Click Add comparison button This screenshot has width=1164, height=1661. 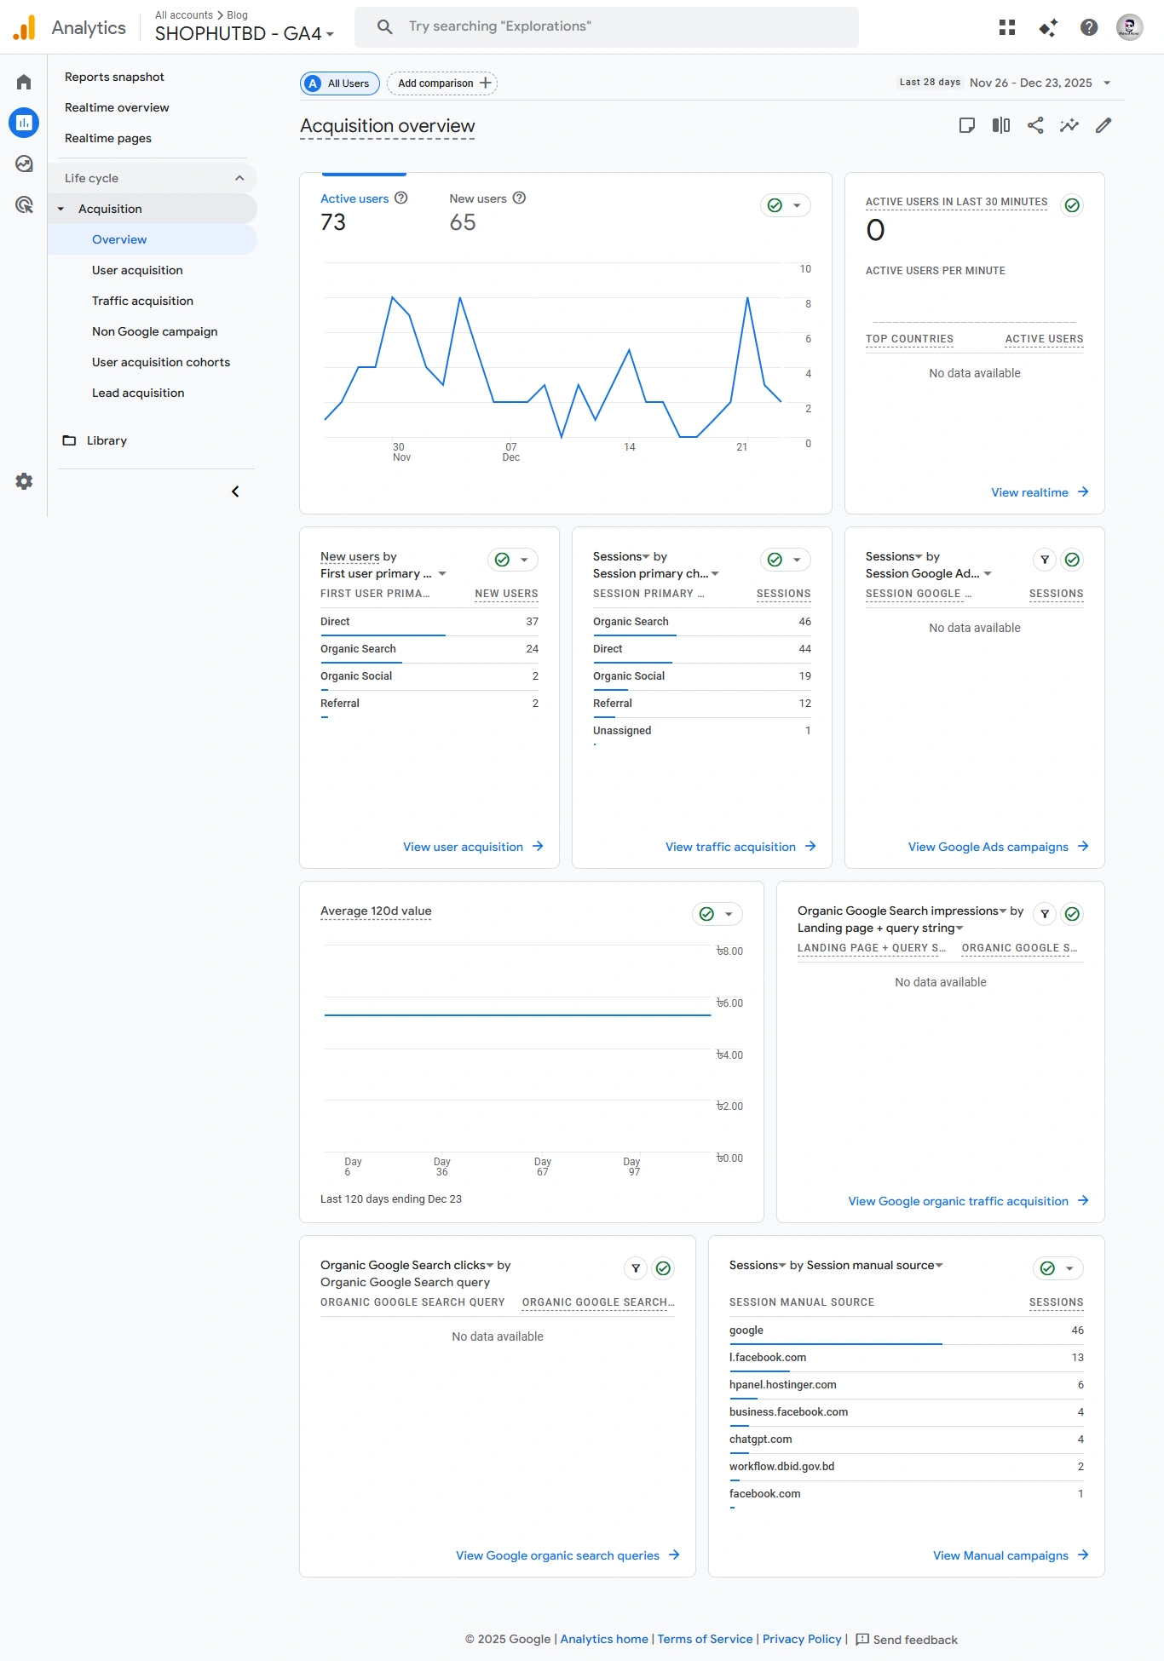tap(442, 83)
